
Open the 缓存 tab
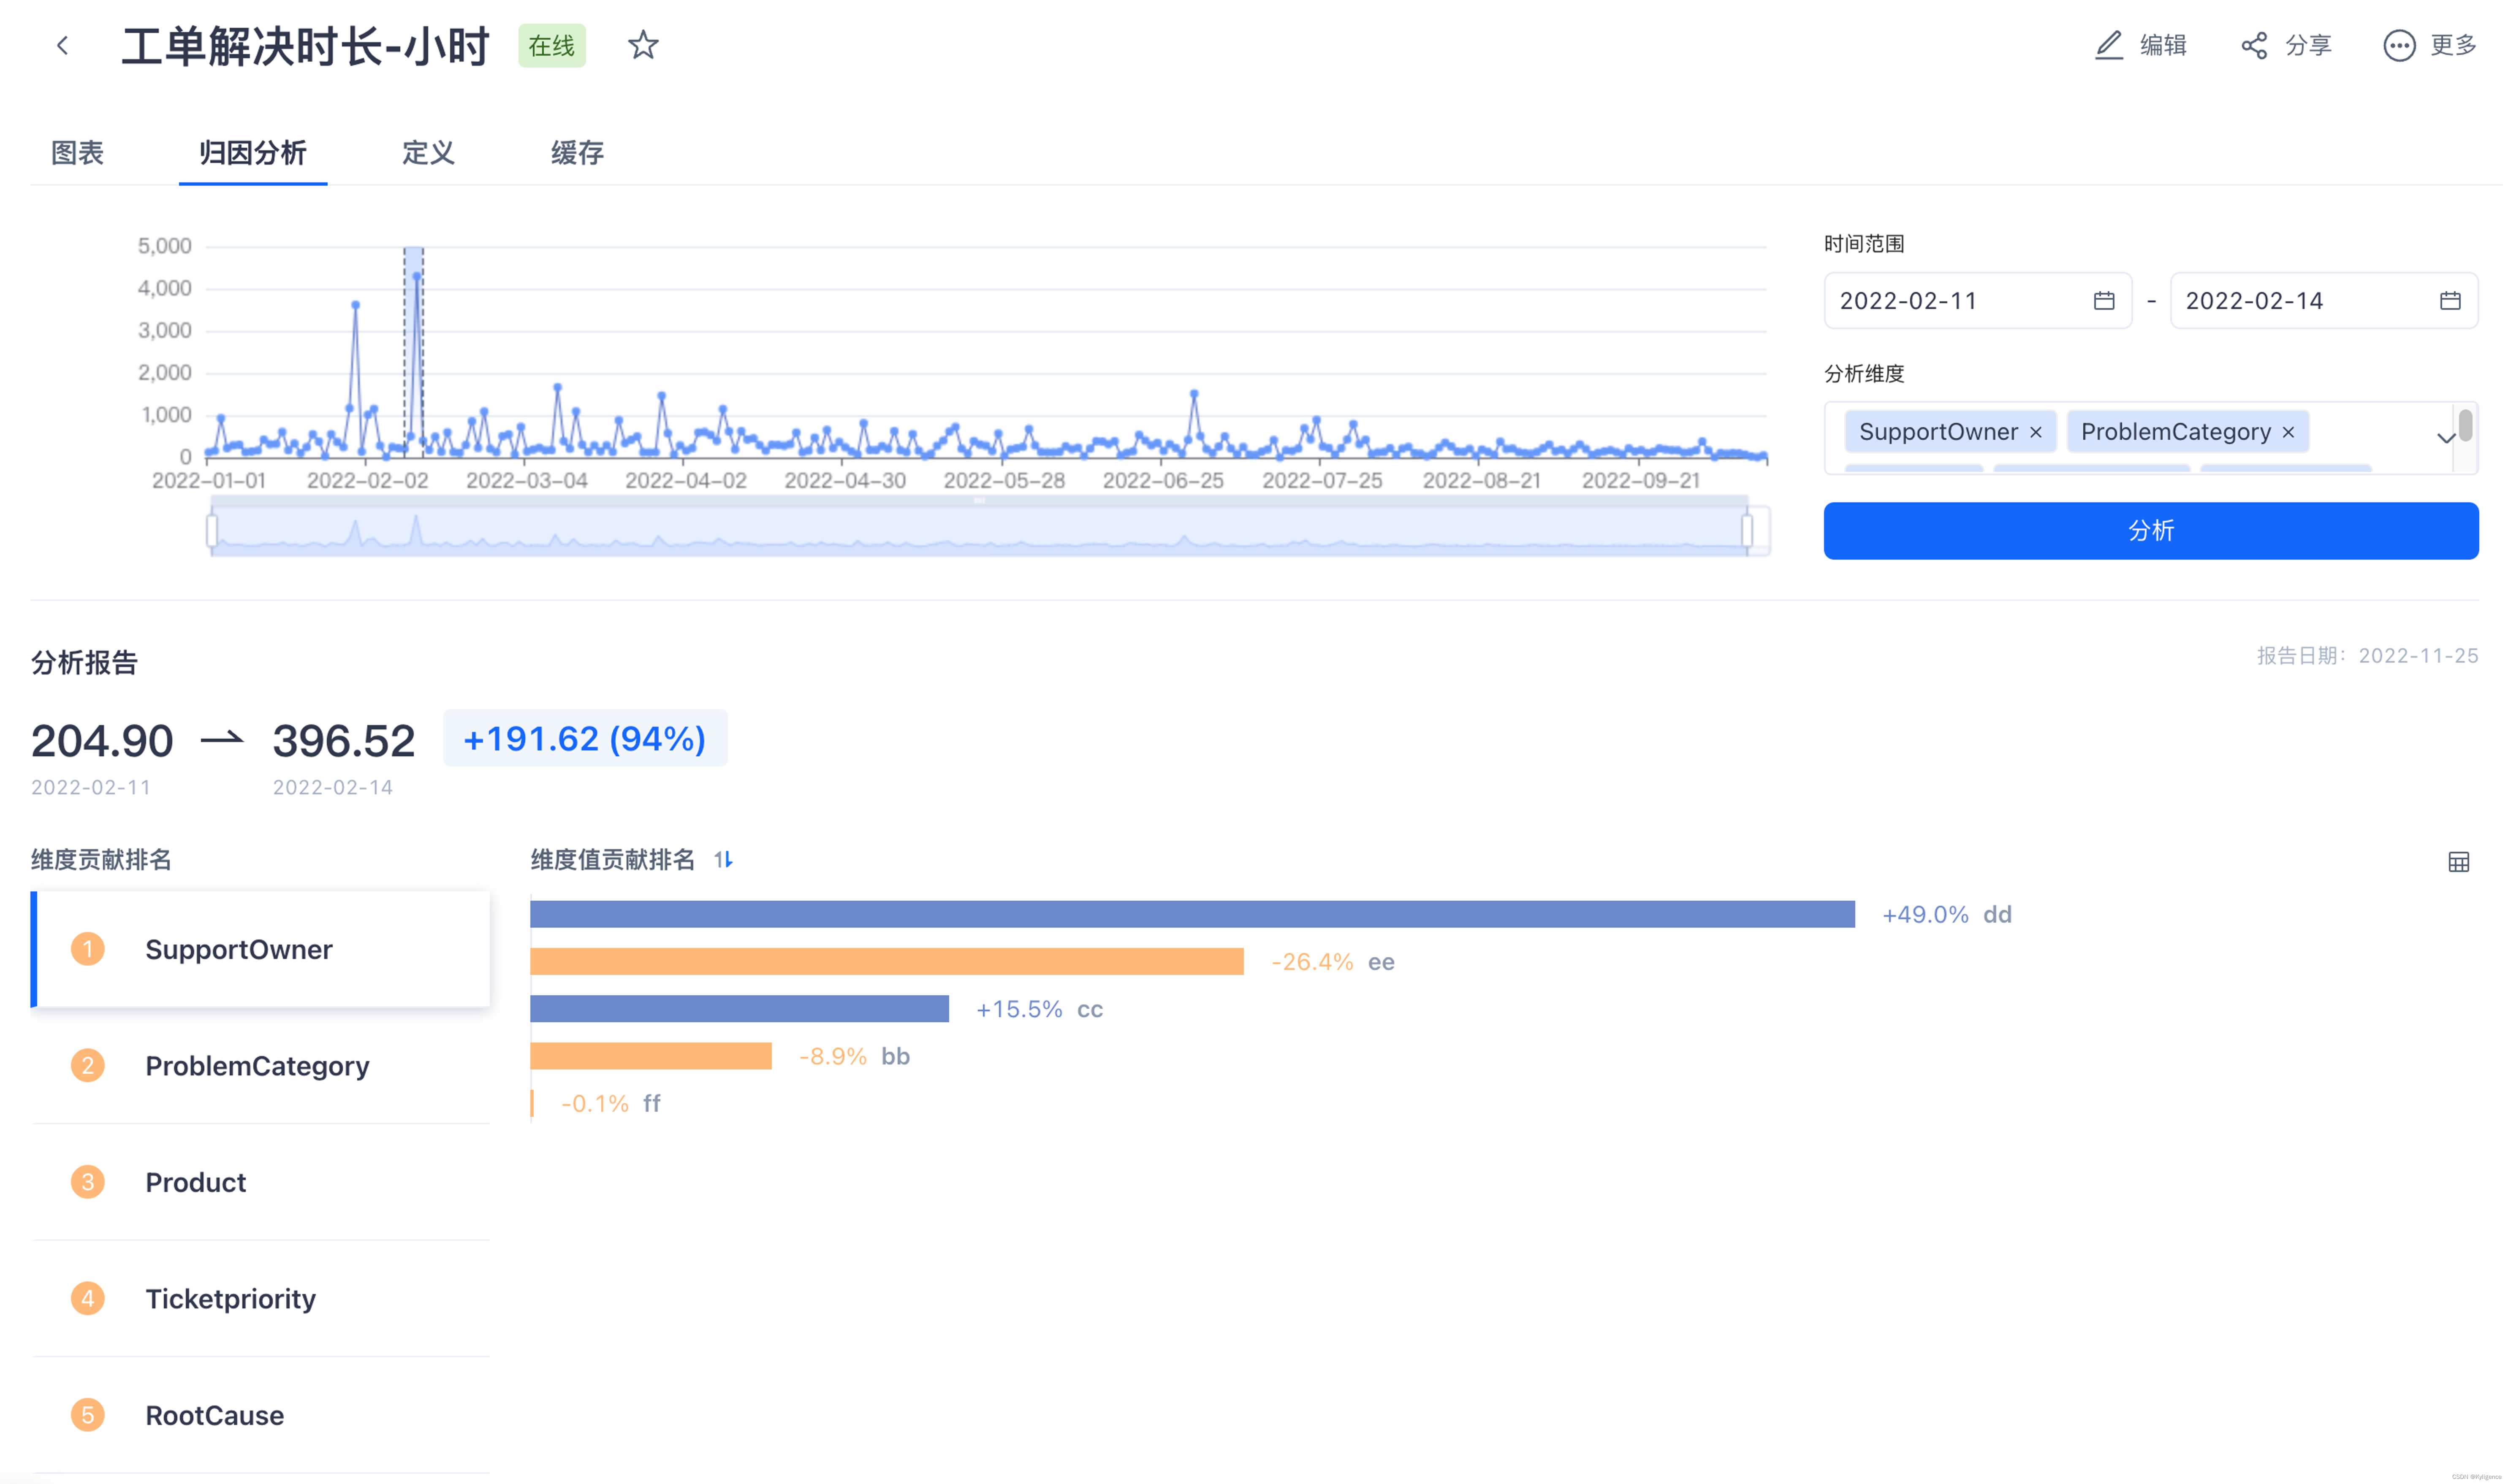(577, 153)
